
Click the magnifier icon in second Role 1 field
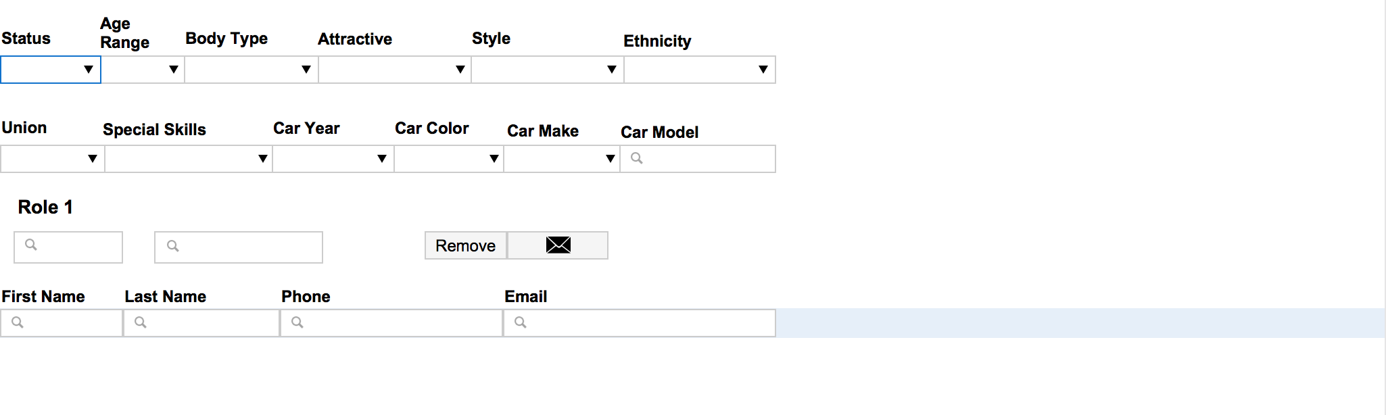(172, 246)
